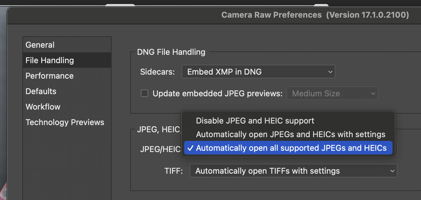Toggle the embedded JPEG previews checkbox
This screenshot has height=200, width=421.
(144, 93)
